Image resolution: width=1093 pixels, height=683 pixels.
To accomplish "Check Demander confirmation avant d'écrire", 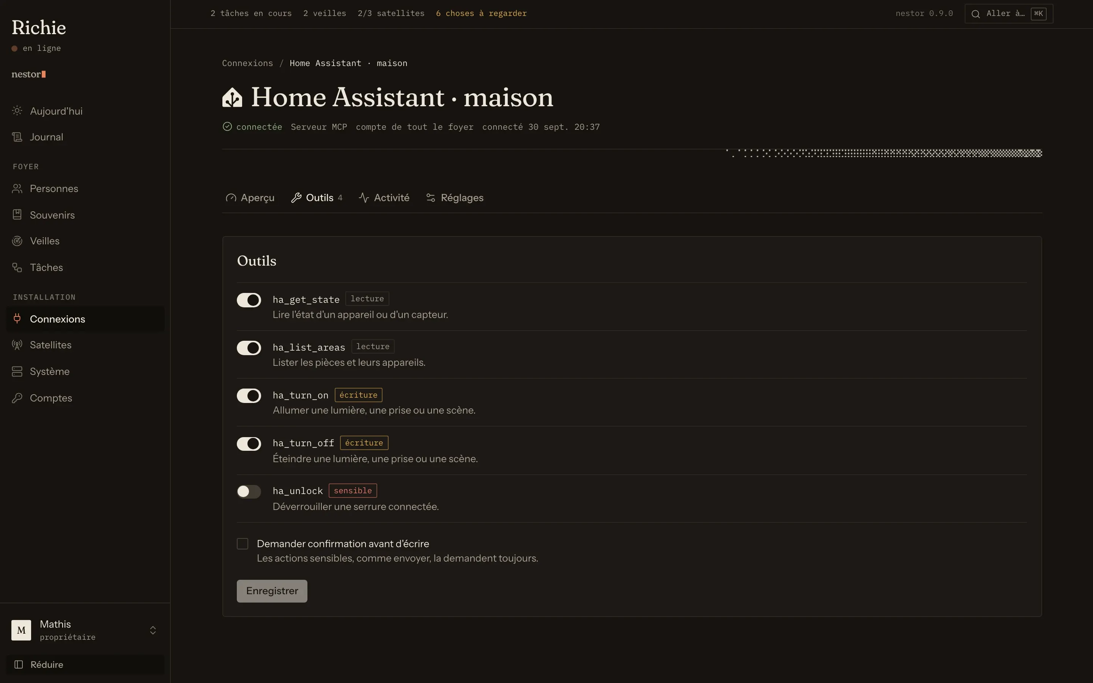I will point(243,544).
